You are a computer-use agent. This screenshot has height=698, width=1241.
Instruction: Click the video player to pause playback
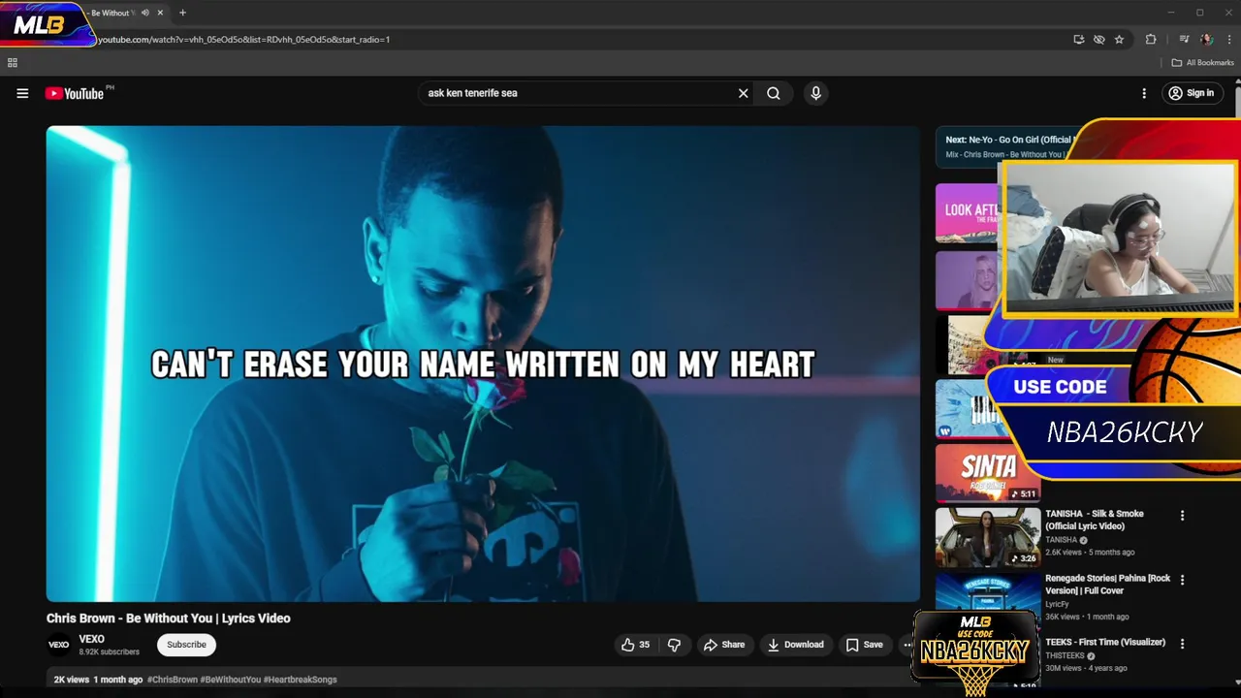point(483,364)
